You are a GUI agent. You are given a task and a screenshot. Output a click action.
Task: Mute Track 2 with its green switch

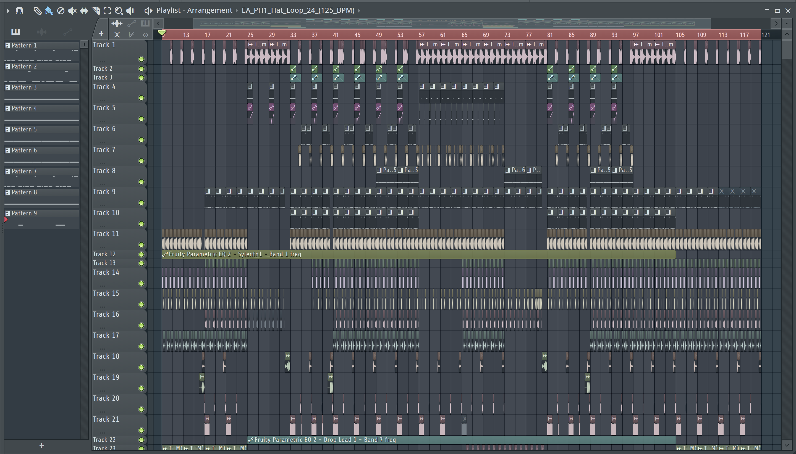(141, 68)
